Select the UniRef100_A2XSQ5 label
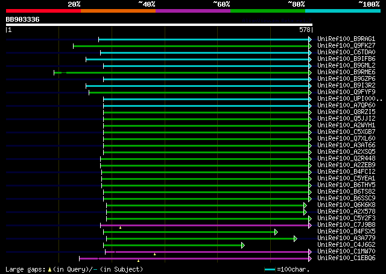Viewport: 386px width, 274px height. (346, 152)
